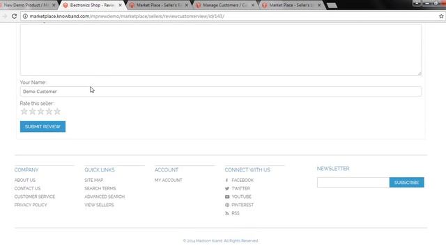Screen dimensions: 446x250
Task: Click the Magento favicon on Manage Customers tab
Action: 198,6
